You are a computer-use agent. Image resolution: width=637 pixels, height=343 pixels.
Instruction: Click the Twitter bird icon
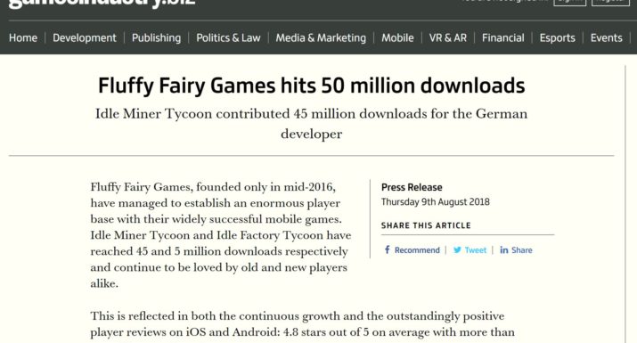click(x=457, y=250)
